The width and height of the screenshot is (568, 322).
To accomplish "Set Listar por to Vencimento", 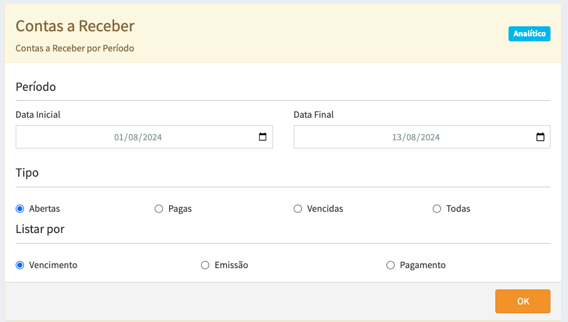I will point(20,265).
